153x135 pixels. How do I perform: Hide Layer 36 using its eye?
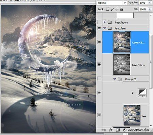99,64
